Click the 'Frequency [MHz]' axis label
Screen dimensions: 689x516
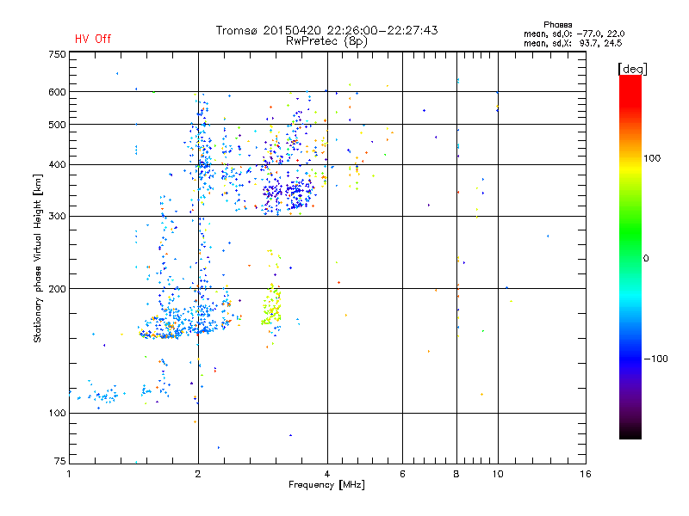tap(326, 485)
